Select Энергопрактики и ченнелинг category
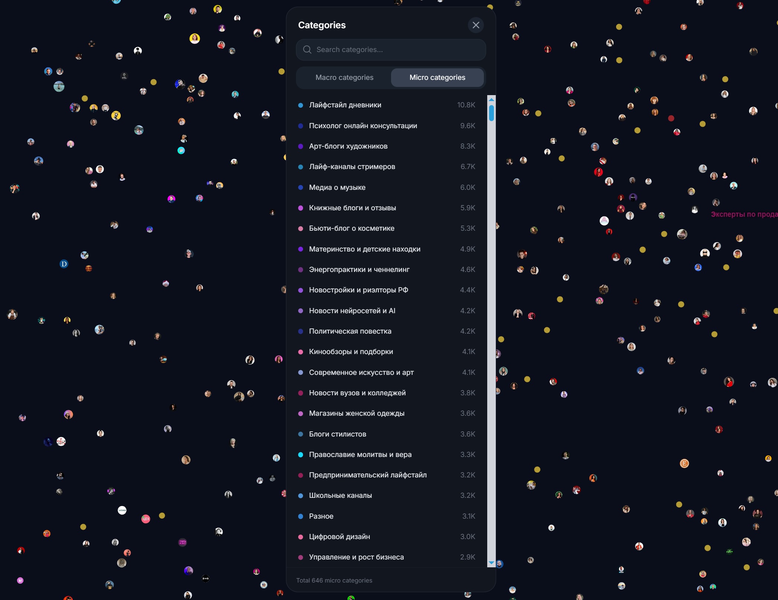Image resolution: width=778 pixels, height=600 pixels. click(x=387, y=270)
